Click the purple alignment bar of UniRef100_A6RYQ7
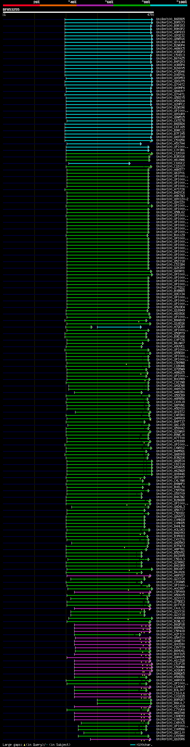The height and width of the screenshot is (747, 190). point(109,576)
